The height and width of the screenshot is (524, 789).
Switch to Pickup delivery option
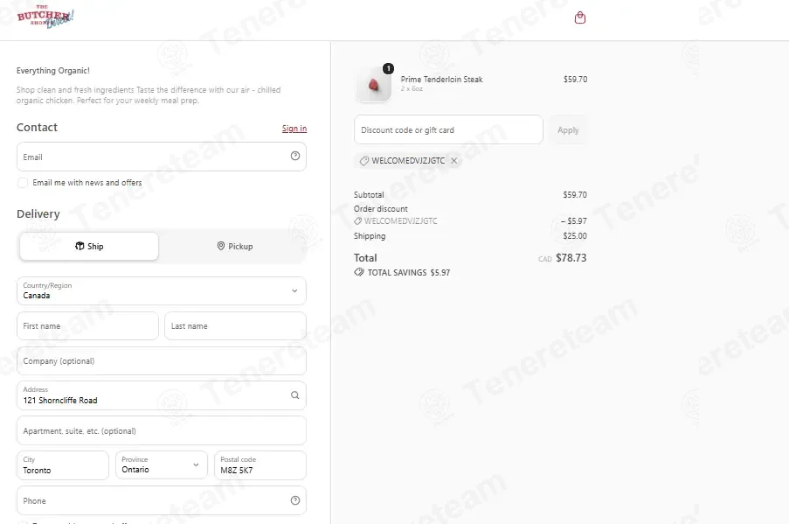(234, 247)
